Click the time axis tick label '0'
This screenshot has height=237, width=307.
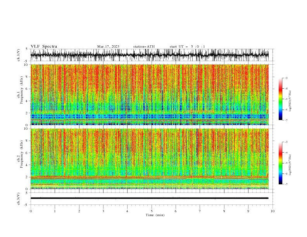(x=31, y=211)
